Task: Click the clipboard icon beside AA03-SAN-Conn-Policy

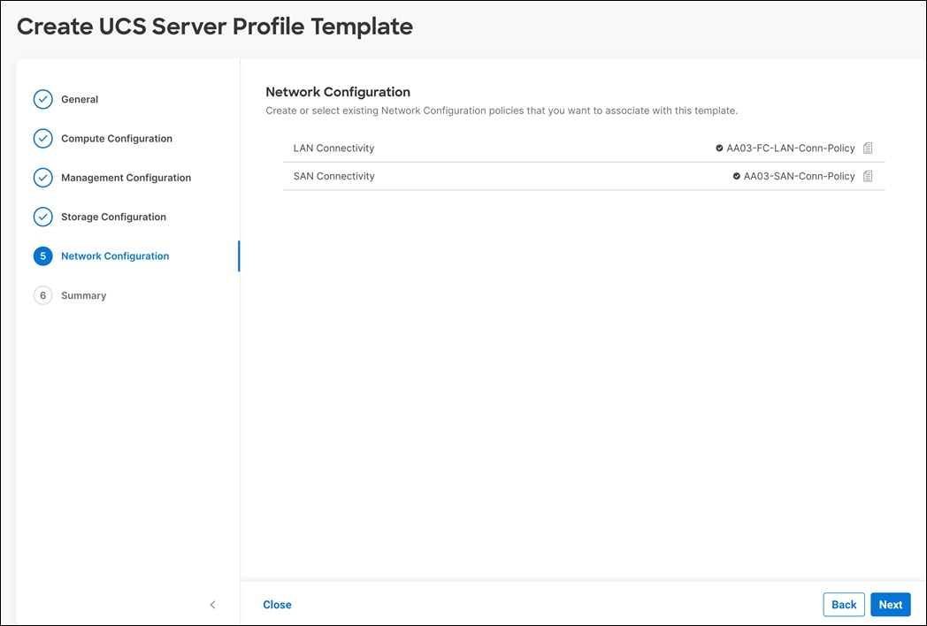Action: 868,176
